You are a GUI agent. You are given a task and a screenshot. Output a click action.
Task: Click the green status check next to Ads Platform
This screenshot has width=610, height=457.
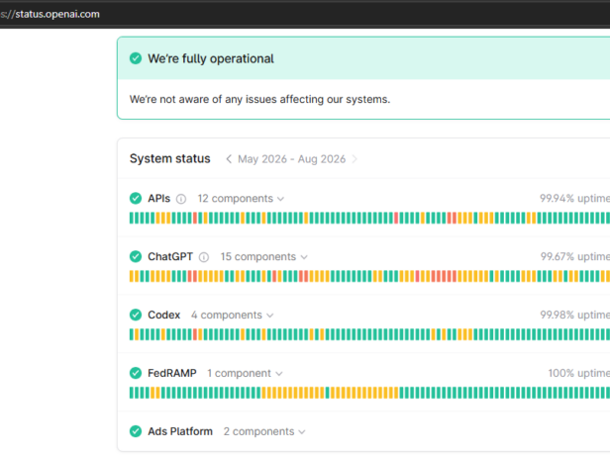(136, 431)
